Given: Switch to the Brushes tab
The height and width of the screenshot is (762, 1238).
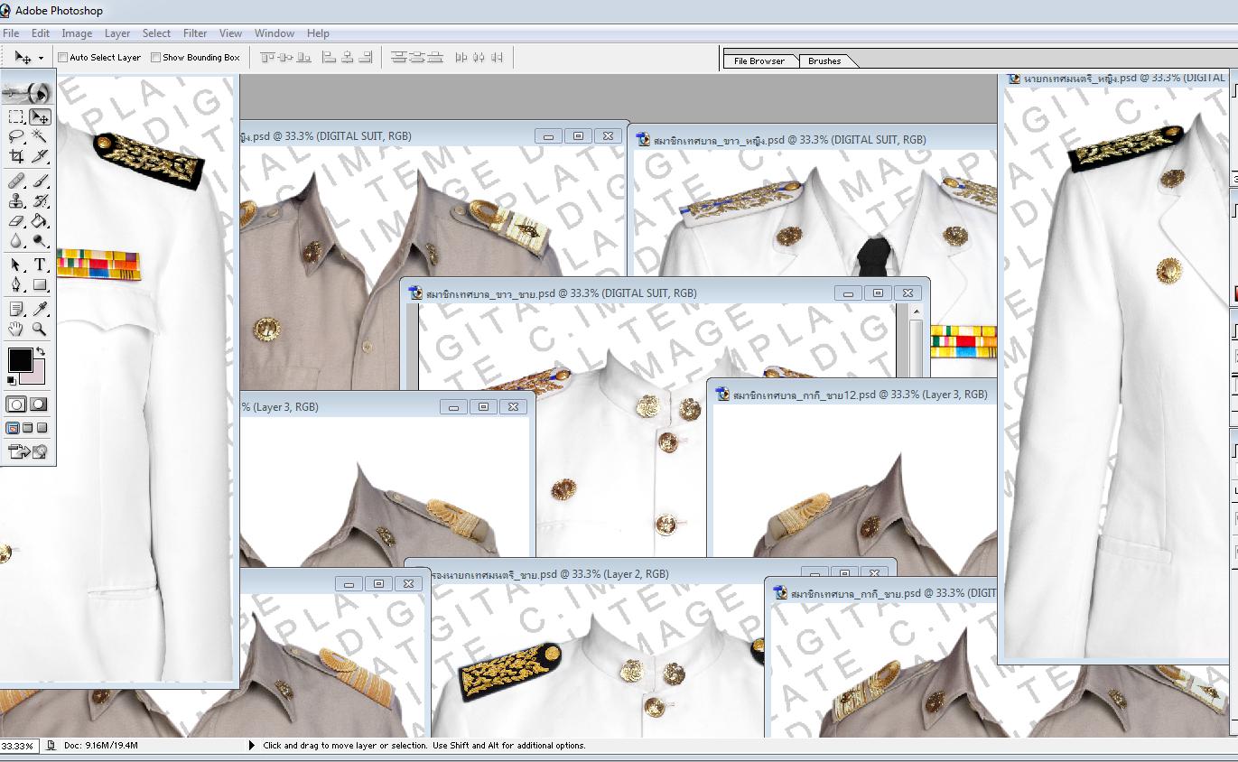Looking at the screenshot, I should click(824, 61).
